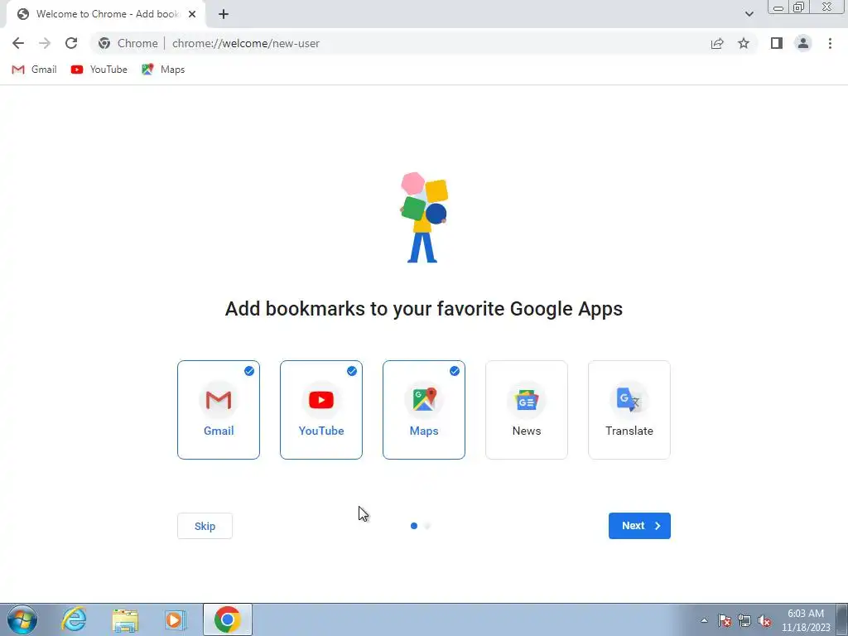Image resolution: width=848 pixels, height=636 pixels.
Task: Launch Internet Explorer from the taskbar
Action: tap(74, 619)
